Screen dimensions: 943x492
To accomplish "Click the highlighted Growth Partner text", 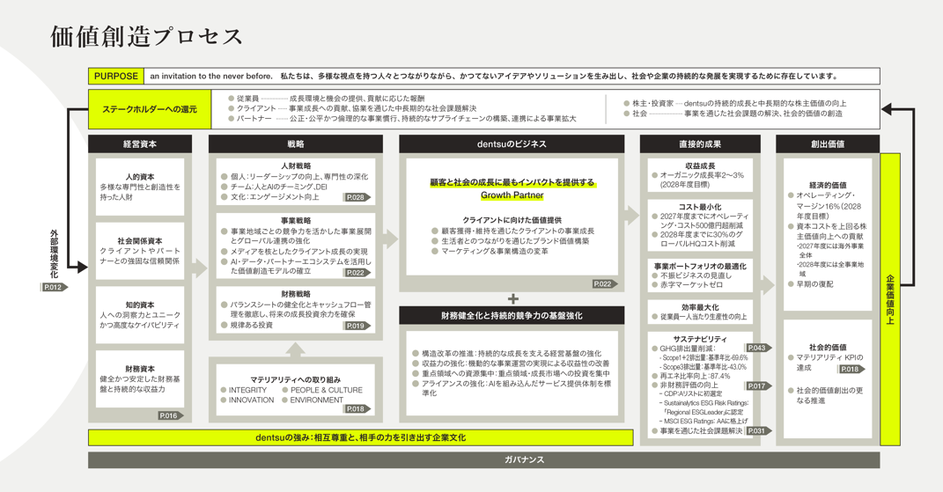I will pyautogui.click(x=512, y=195).
